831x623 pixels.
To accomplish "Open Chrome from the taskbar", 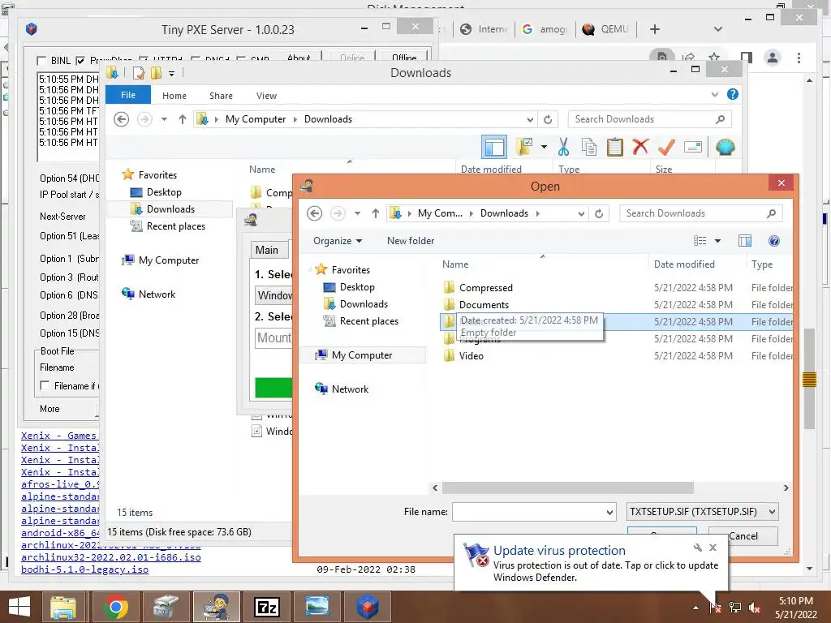I will tap(115, 607).
